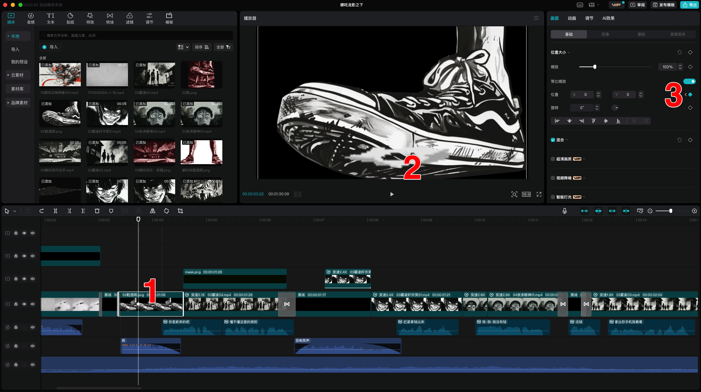Click the redo arrow in timeline toolbar
The image size is (701, 392).
point(42,211)
